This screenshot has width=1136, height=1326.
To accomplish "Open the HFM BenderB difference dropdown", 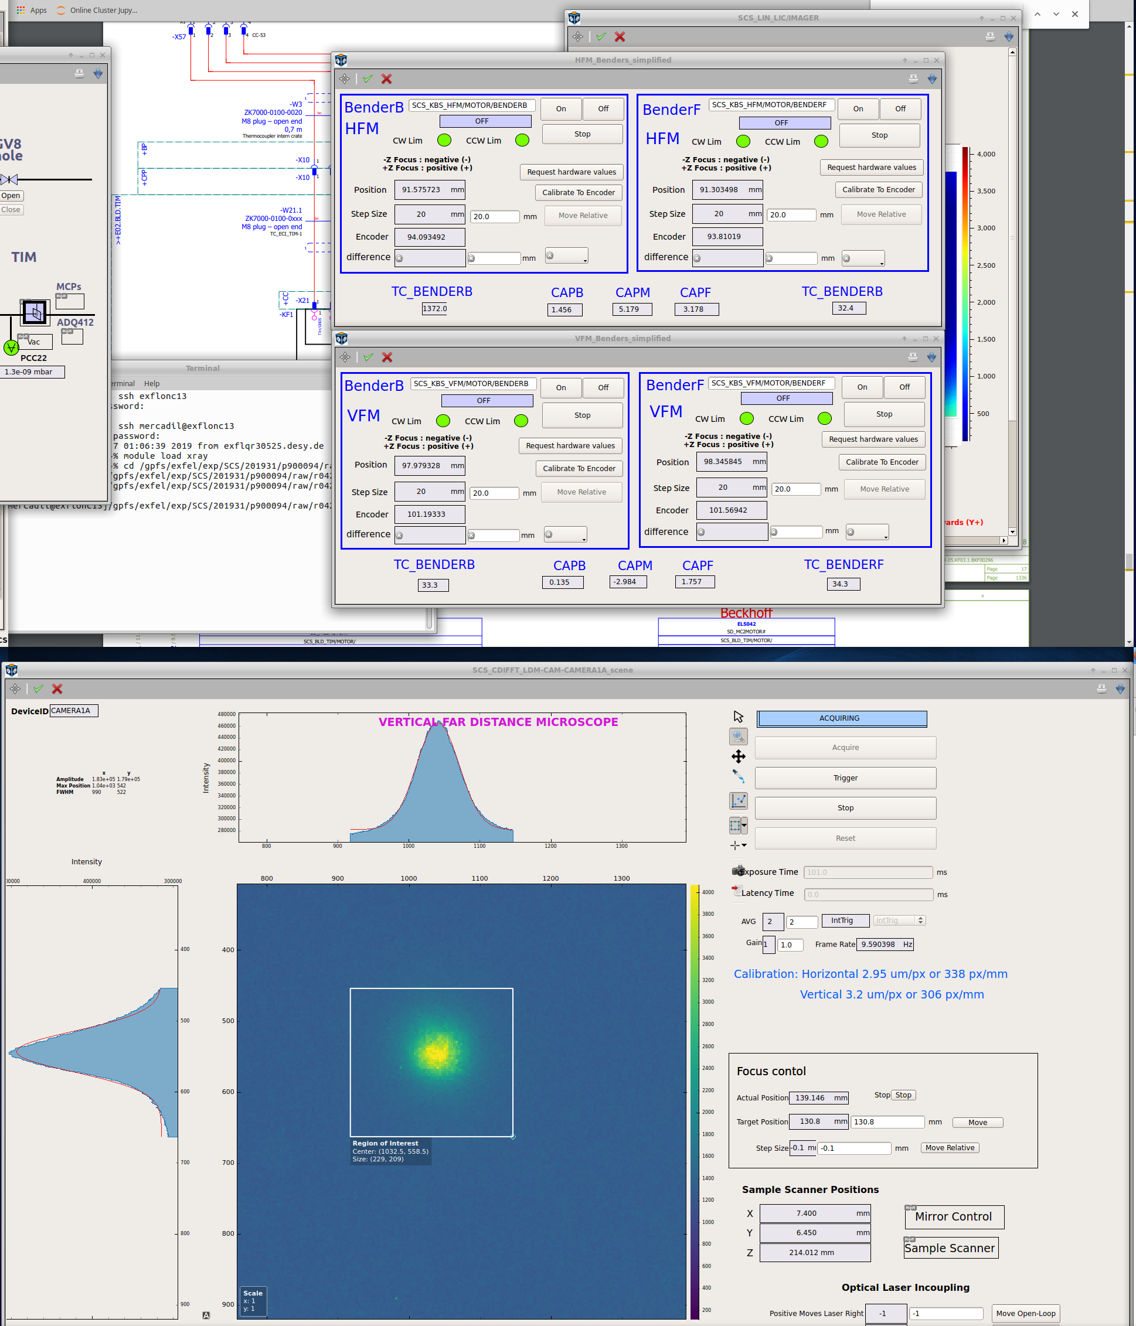I will coord(567,256).
